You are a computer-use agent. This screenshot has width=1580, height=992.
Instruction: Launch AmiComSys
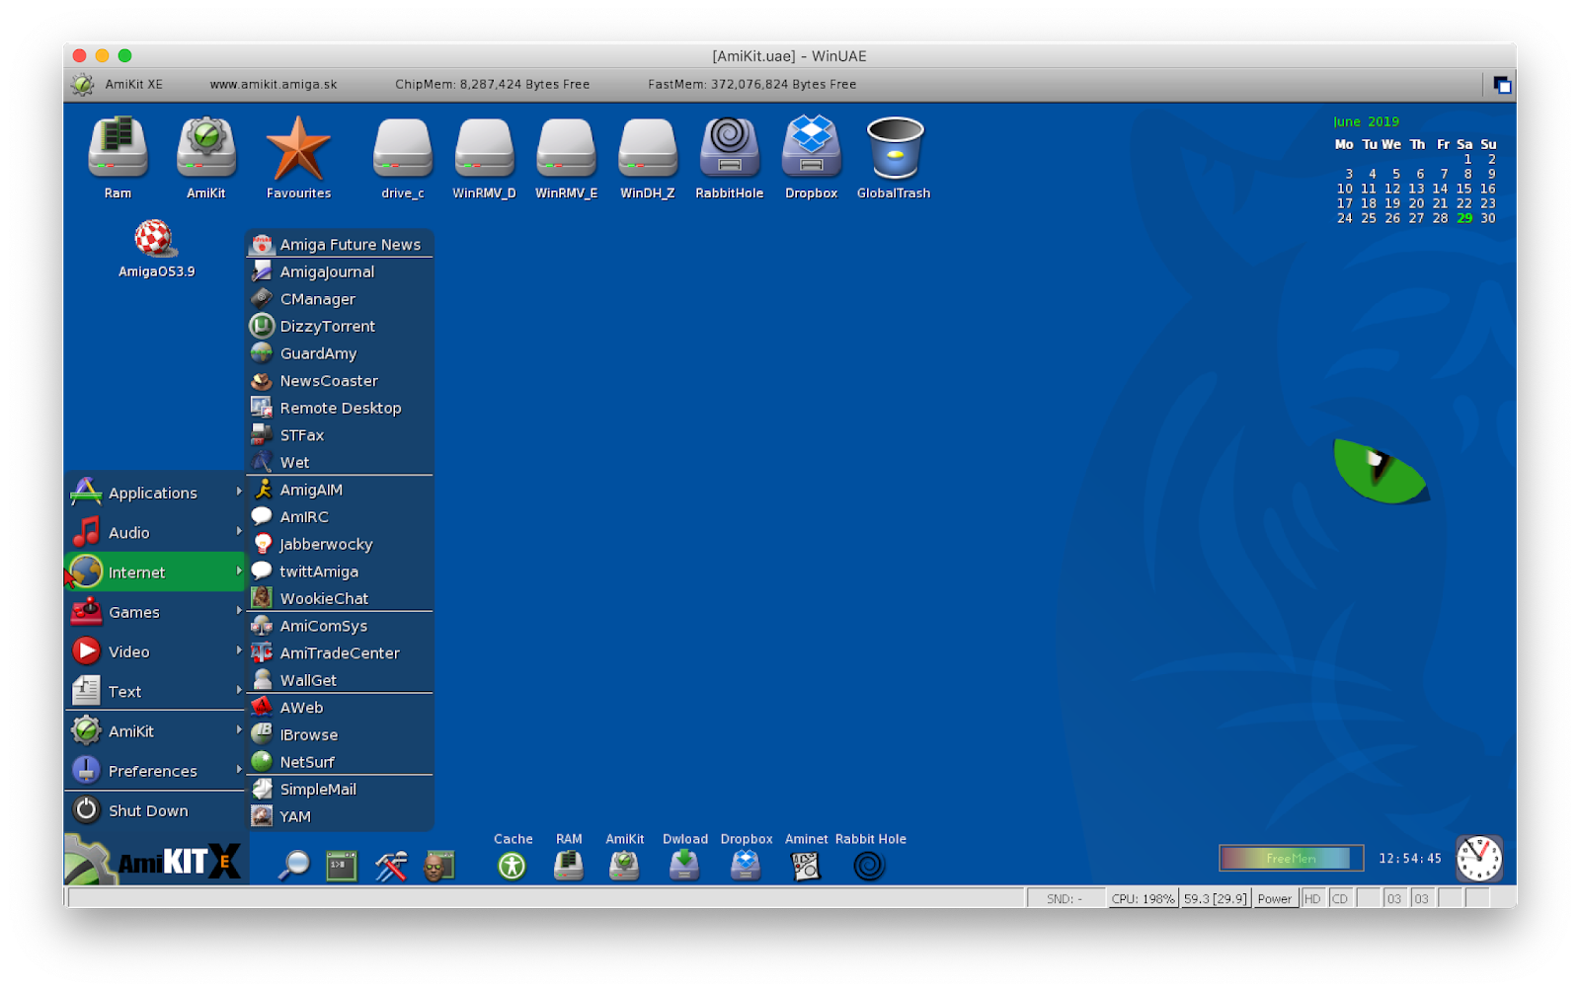click(340, 626)
